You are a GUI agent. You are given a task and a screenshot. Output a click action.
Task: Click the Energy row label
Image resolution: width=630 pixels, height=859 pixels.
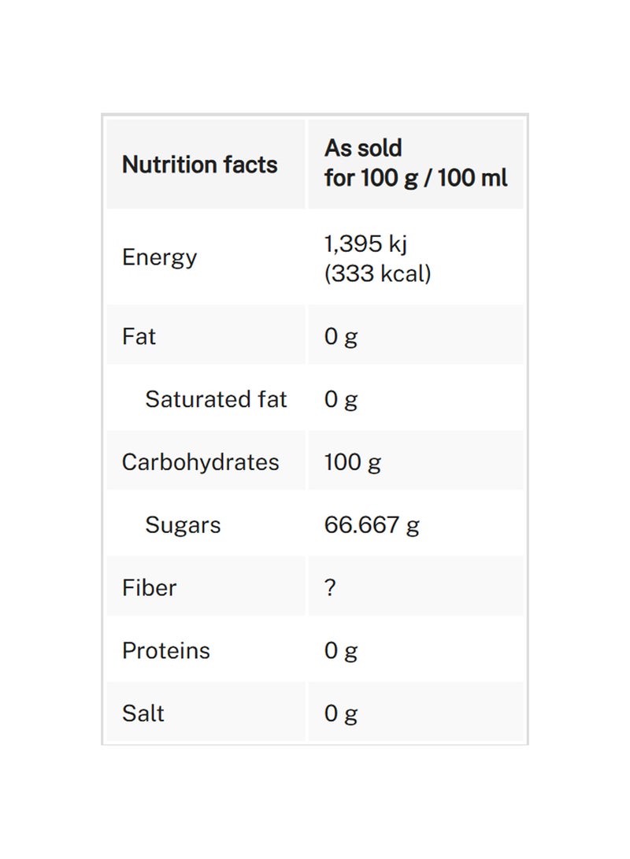(160, 257)
